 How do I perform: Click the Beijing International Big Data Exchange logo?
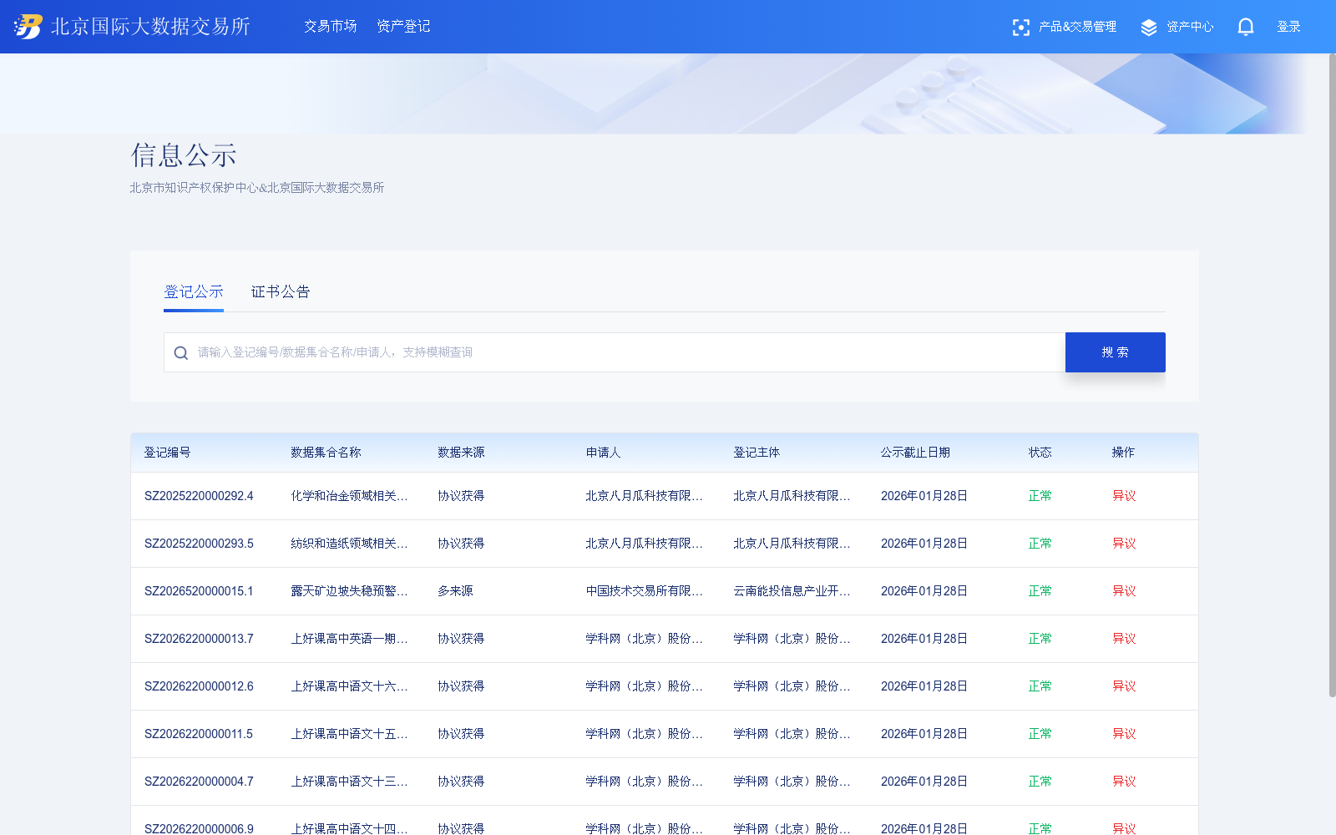pyautogui.click(x=132, y=27)
